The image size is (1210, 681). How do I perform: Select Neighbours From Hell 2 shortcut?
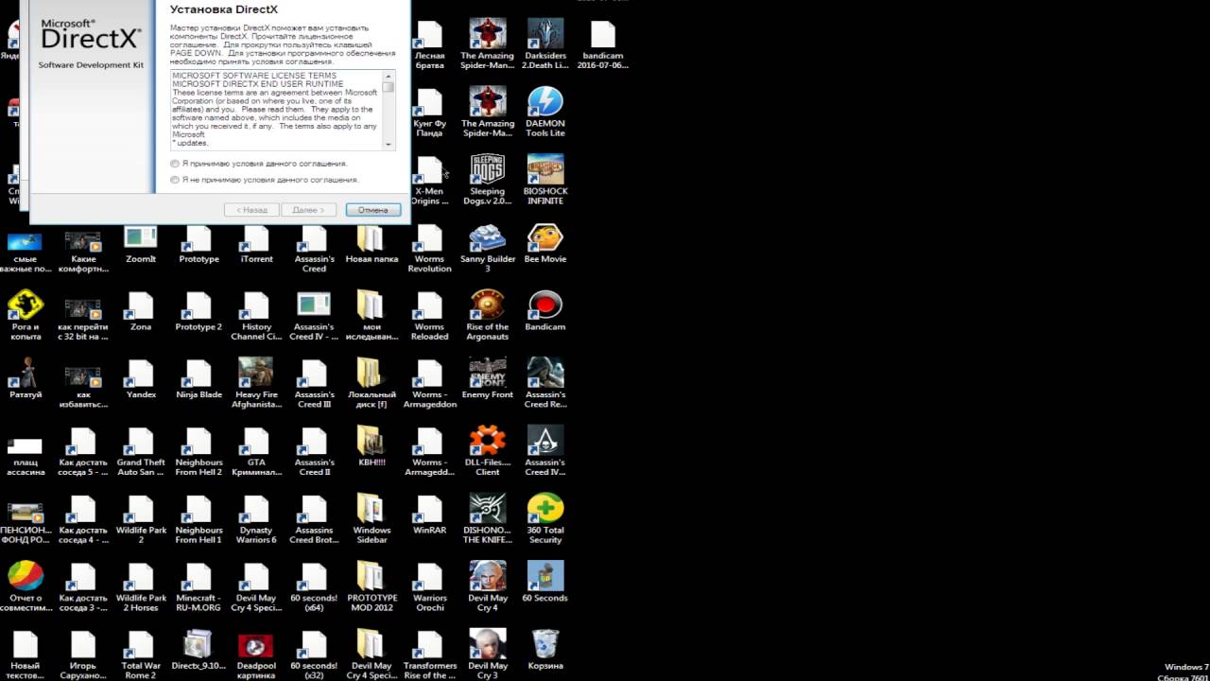click(x=199, y=451)
